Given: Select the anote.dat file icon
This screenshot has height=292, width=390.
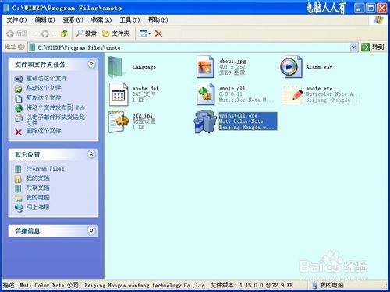Looking at the screenshot, I should (x=119, y=94).
